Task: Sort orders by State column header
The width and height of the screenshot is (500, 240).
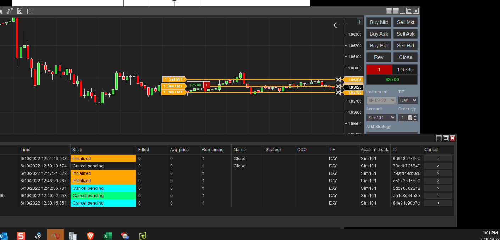Action: point(103,150)
